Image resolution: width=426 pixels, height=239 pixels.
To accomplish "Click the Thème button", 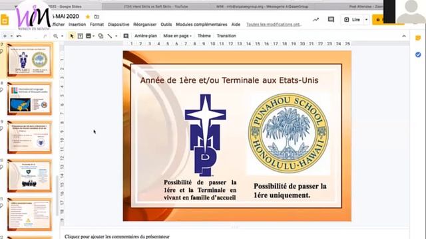I will [204, 36].
